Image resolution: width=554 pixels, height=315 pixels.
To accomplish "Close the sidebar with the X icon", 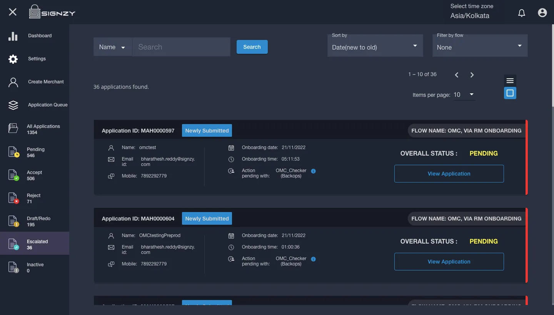I will (13, 12).
